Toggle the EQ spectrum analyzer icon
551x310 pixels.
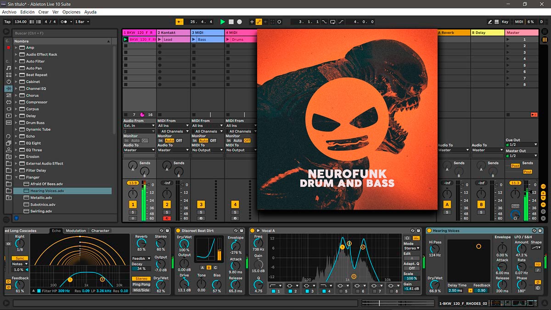click(x=416, y=237)
